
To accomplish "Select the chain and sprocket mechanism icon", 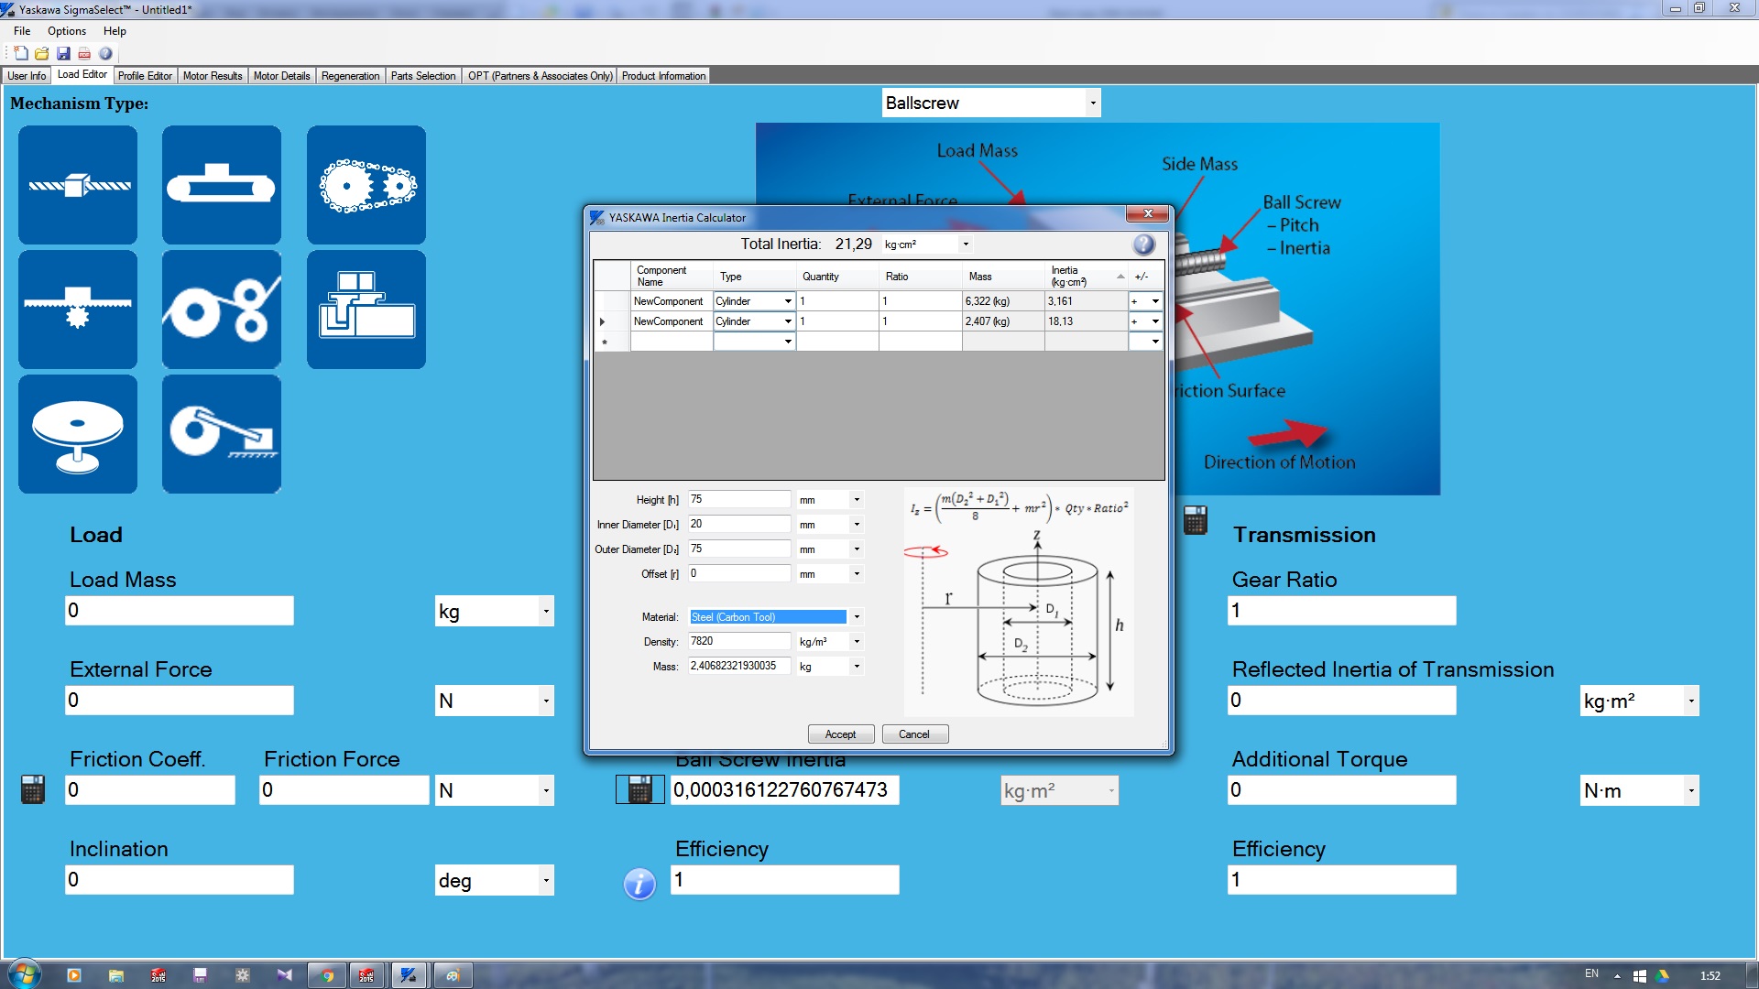I will pos(366,185).
